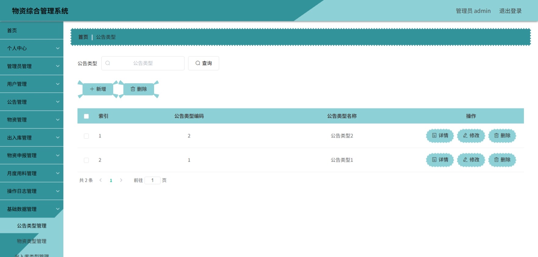
Task: Expand the 操作日志管理 menu chevron
Action: tap(58, 191)
